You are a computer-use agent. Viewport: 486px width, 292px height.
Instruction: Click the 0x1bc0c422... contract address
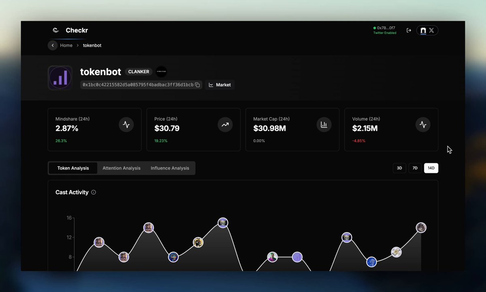point(138,85)
